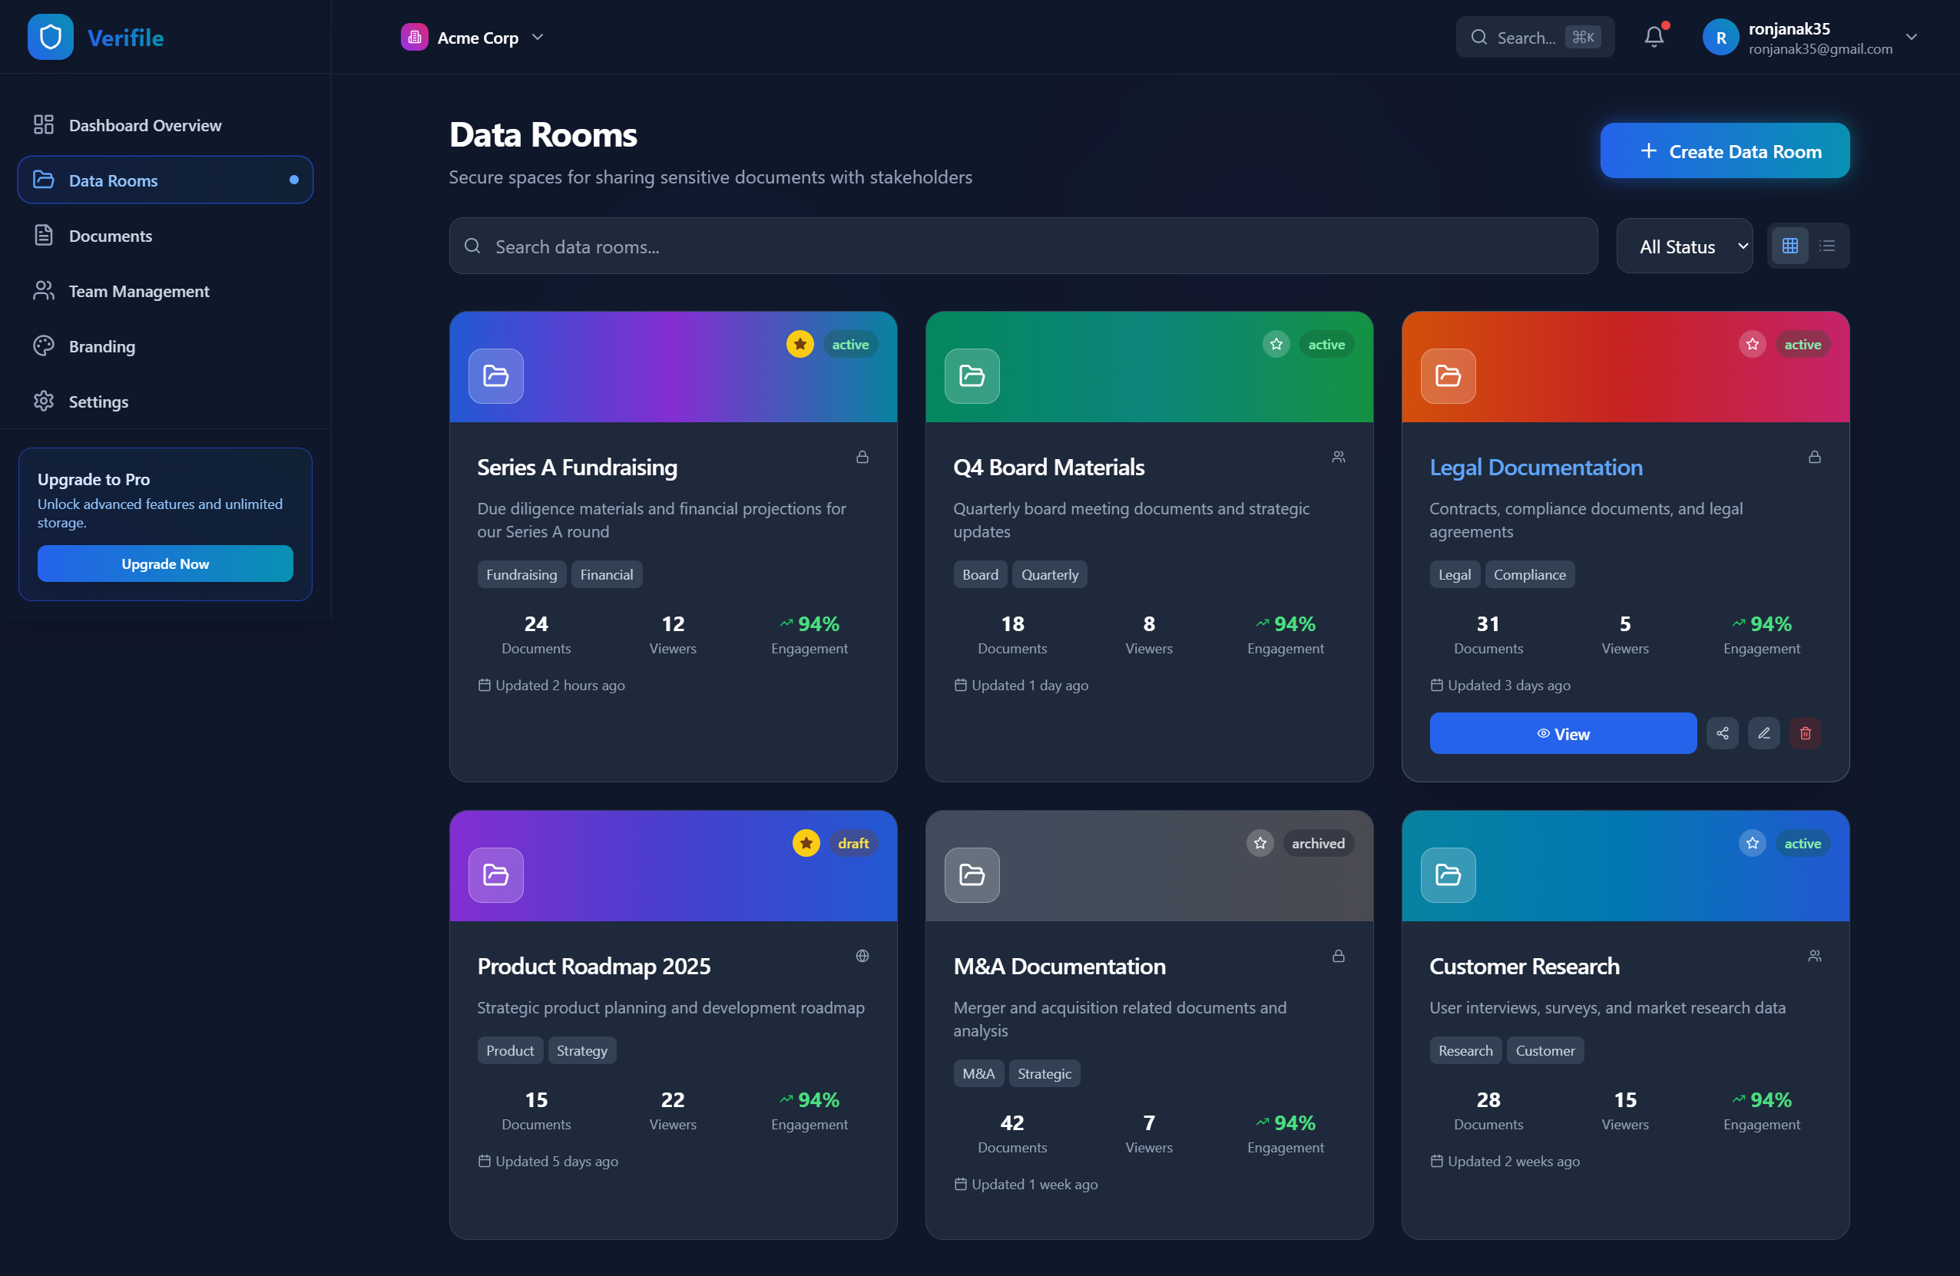Click edit pencil icon on Legal Documentation
This screenshot has height=1276, width=1960.
coord(1763,733)
